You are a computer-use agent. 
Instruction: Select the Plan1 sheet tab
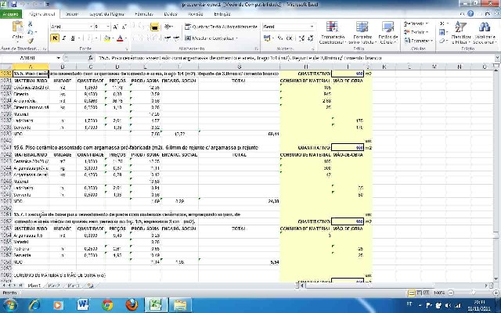pyautogui.click(x=34, y=286)
